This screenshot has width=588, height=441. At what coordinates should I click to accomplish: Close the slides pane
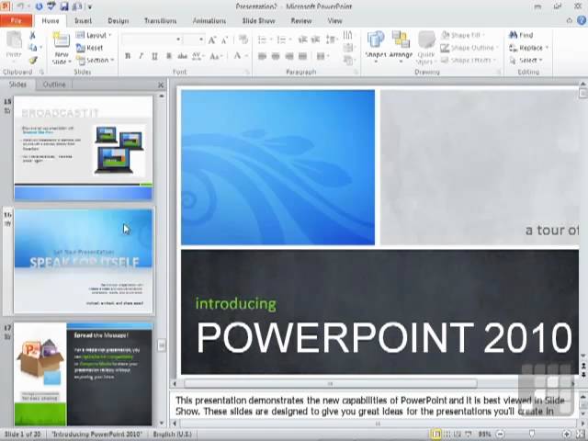161,85
